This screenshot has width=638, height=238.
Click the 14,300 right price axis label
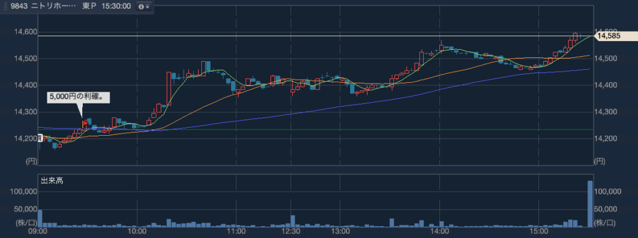coord(605,112)
